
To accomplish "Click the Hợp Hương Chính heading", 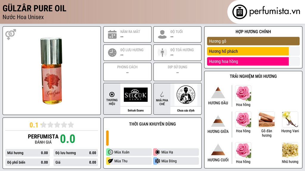I will click(x=253, y=31).
